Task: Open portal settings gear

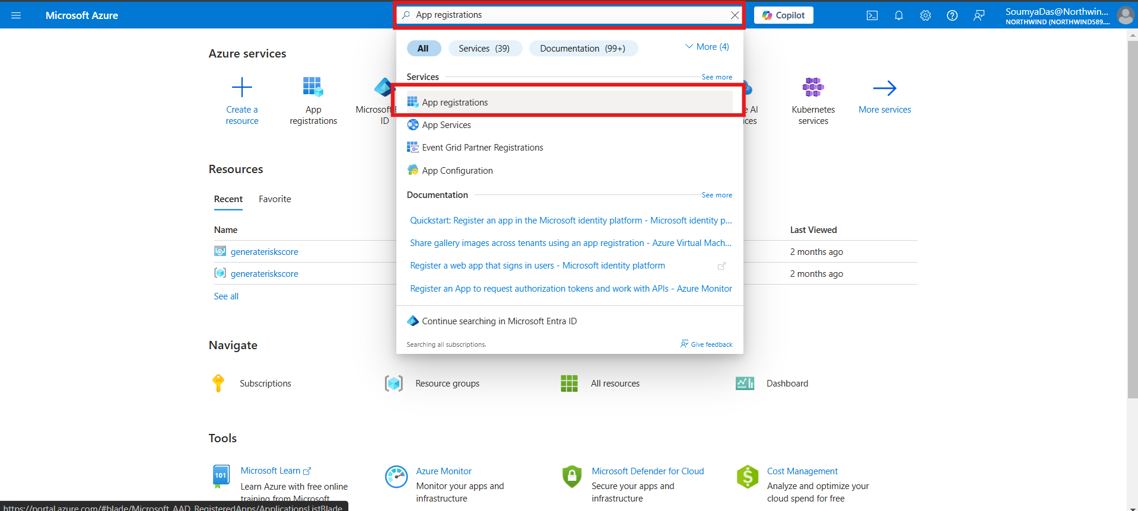Action: pos(925,15)
